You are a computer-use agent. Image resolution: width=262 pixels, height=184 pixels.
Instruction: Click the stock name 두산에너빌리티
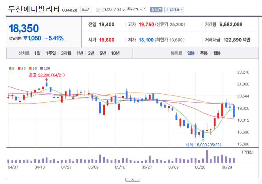pyautogui.click(x=34, y=9)
